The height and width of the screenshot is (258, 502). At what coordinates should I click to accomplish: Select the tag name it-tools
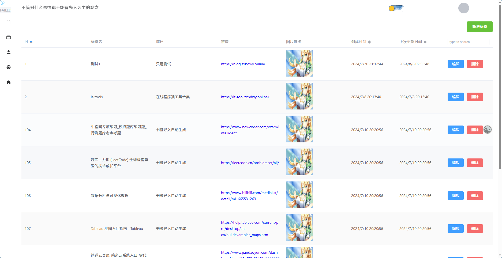(97, 97)
